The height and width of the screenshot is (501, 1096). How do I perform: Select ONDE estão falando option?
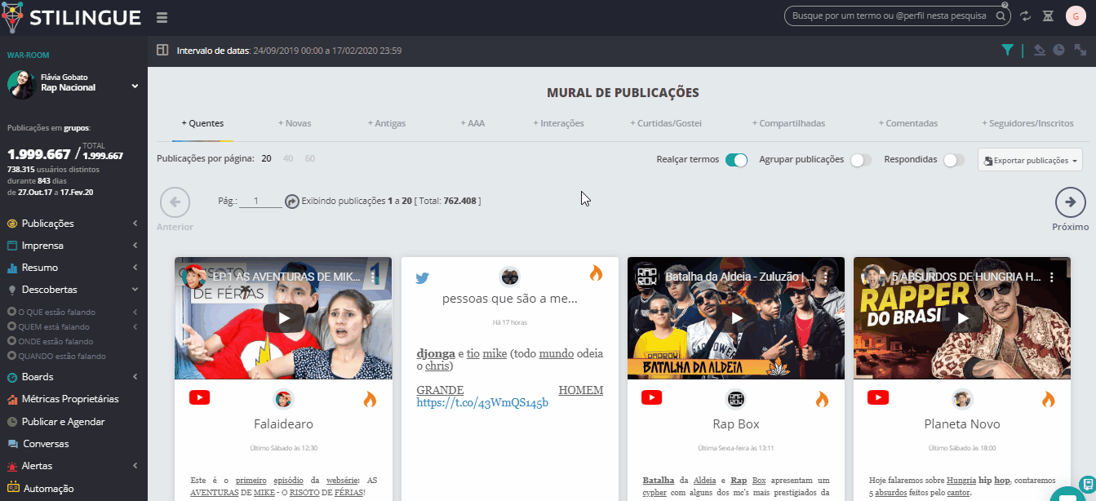[50, 341]
